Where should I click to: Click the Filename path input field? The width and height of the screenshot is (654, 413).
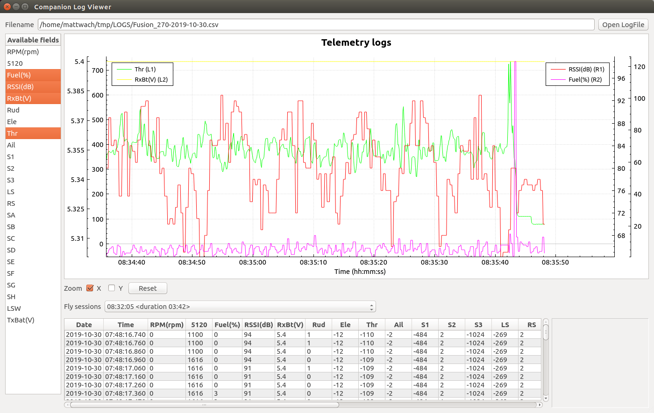[x=316, y=25]
